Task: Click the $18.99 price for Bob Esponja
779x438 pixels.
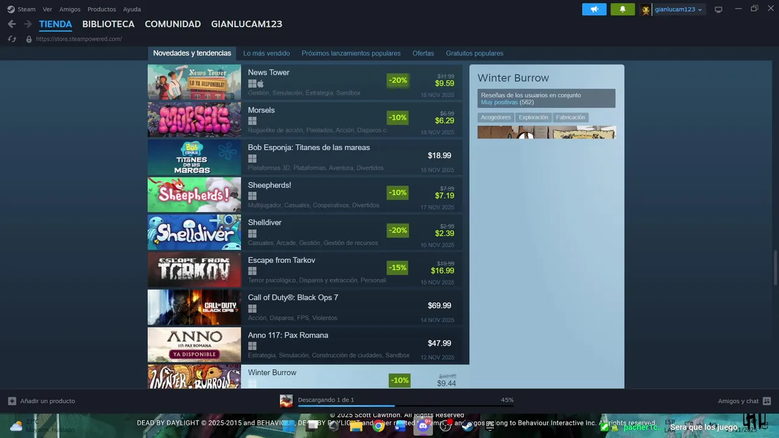Action: click(439, 156)
